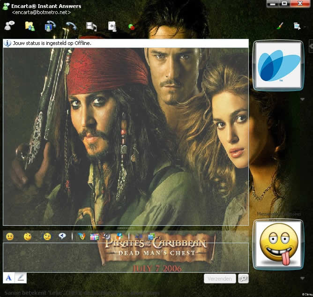The height and width of the screenshot is (297, 313).
Task: Click your own smiley display picture
Action: [278, 245]
